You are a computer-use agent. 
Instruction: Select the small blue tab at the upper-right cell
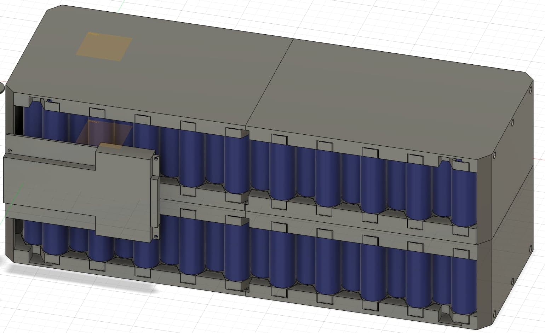point(458,160)
